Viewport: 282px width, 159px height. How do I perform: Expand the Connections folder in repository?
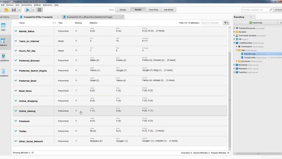coord(237,46)
